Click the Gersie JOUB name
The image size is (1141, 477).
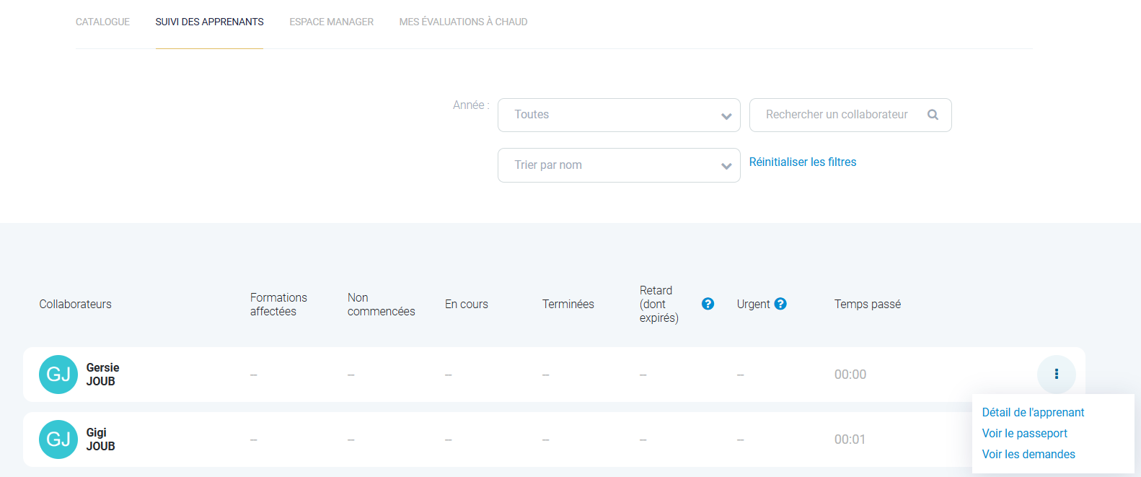pos(102,374)
